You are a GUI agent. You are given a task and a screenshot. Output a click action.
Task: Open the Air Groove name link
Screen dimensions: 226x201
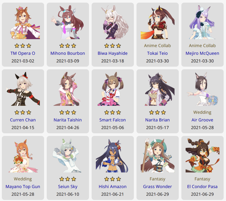click(x=202, y=120)
